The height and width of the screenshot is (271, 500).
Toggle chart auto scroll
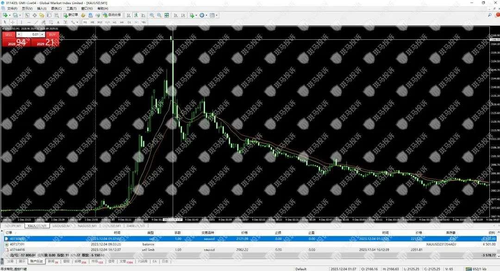tap(176, 15)
